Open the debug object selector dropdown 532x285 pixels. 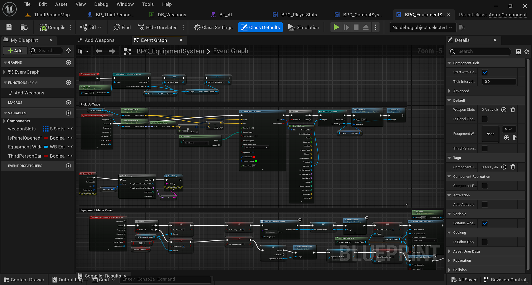tap(422, 27)
